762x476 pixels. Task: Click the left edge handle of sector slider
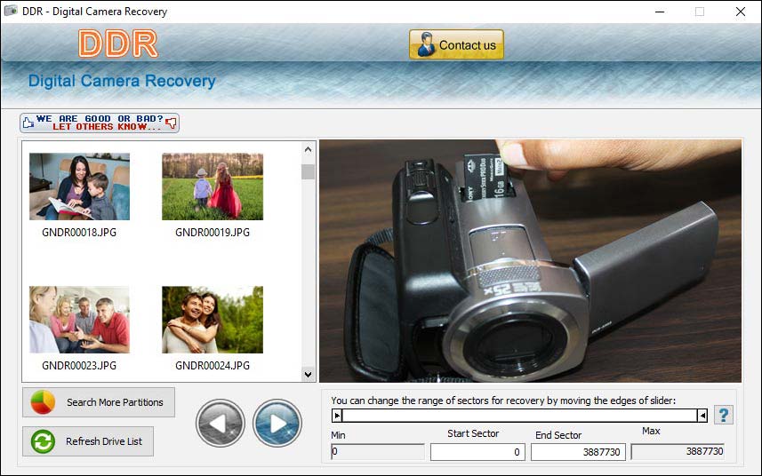337,416
